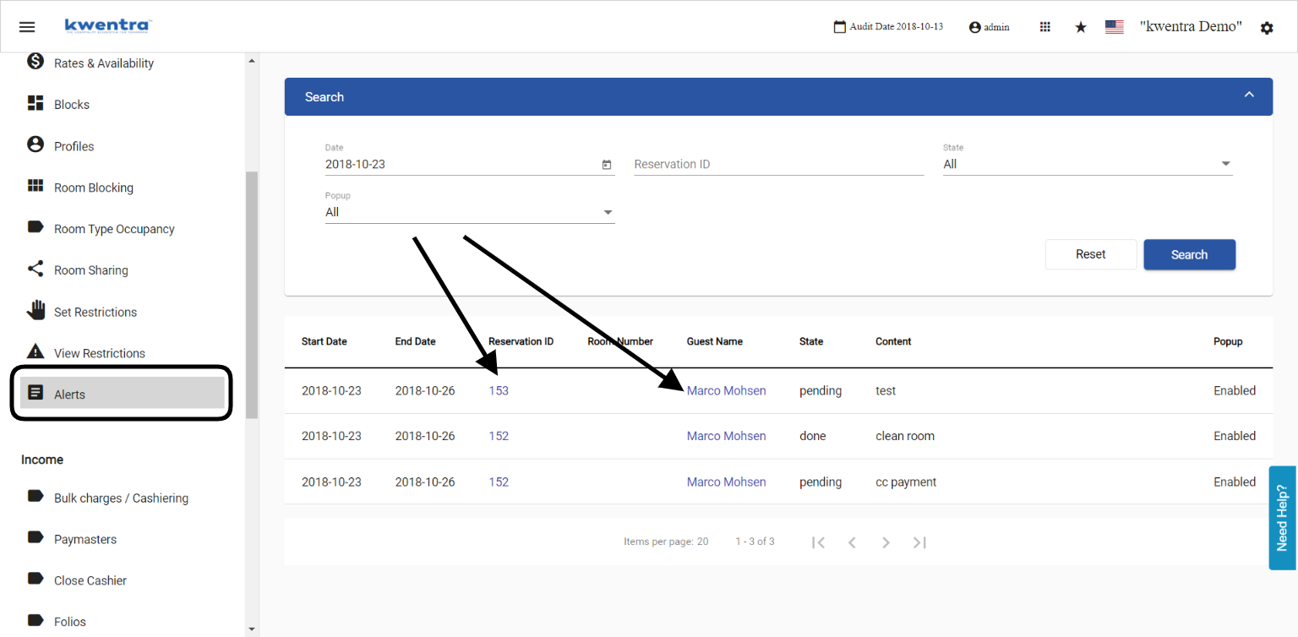
Task: Click the Rates & Availability dollar icon
Action: [35, 61]
